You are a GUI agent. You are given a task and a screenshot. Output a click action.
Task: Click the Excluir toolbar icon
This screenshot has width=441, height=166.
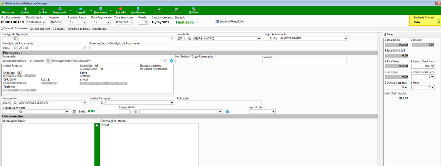click(43, 9)
